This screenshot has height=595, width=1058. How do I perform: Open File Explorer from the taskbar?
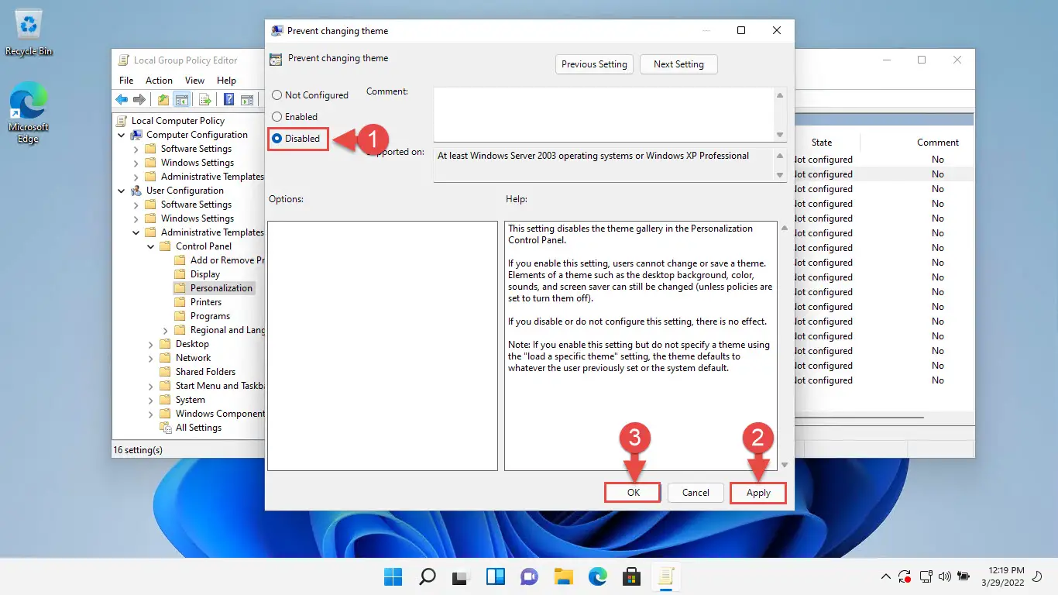tap(563, 576)
